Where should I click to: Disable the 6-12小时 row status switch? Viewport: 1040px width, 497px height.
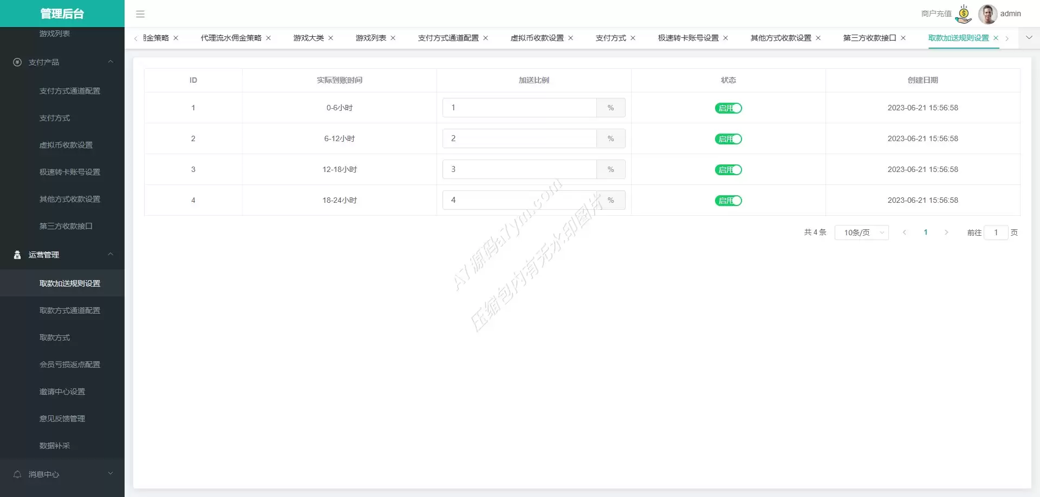click(x=728, y=139)
